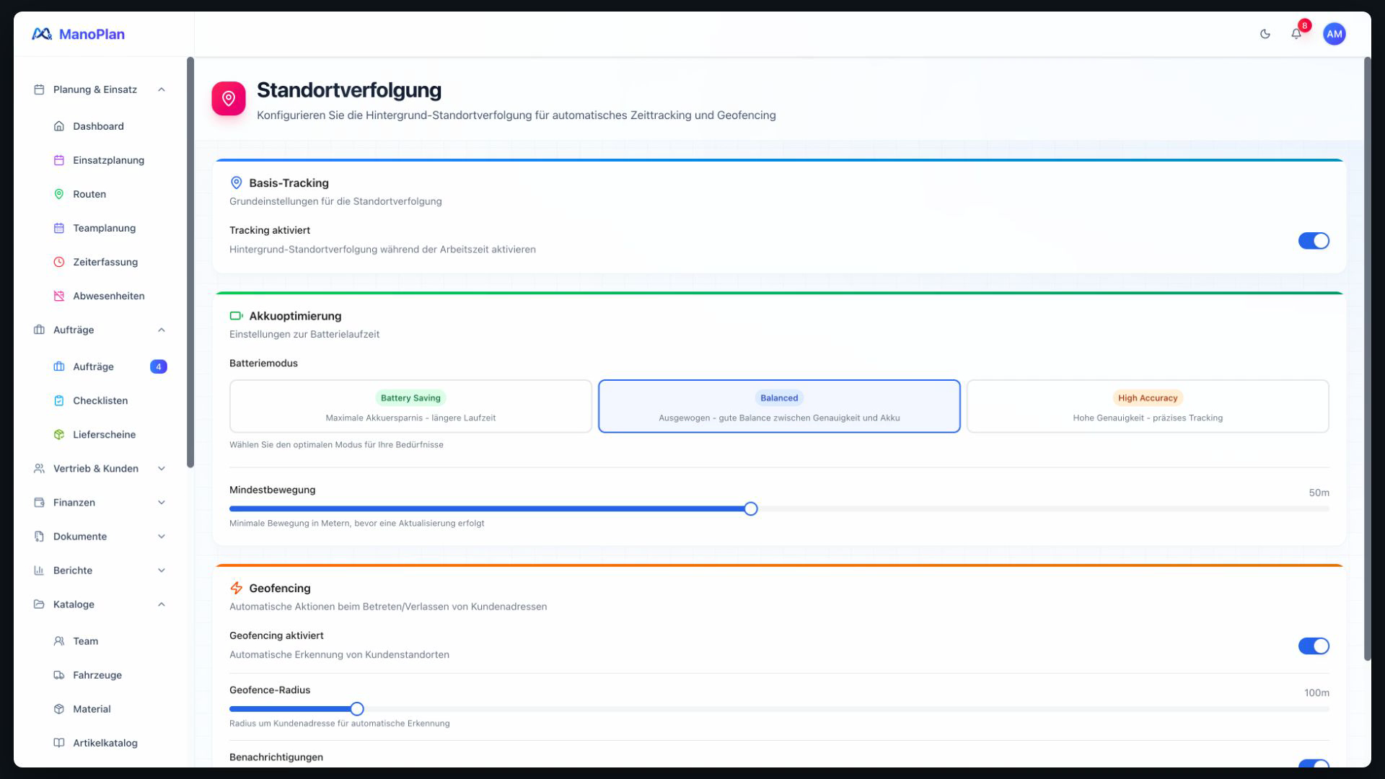Click the Artikelkatalog book icon
1385x779 pixels.
pyautogui.click(x=59, y=743)
